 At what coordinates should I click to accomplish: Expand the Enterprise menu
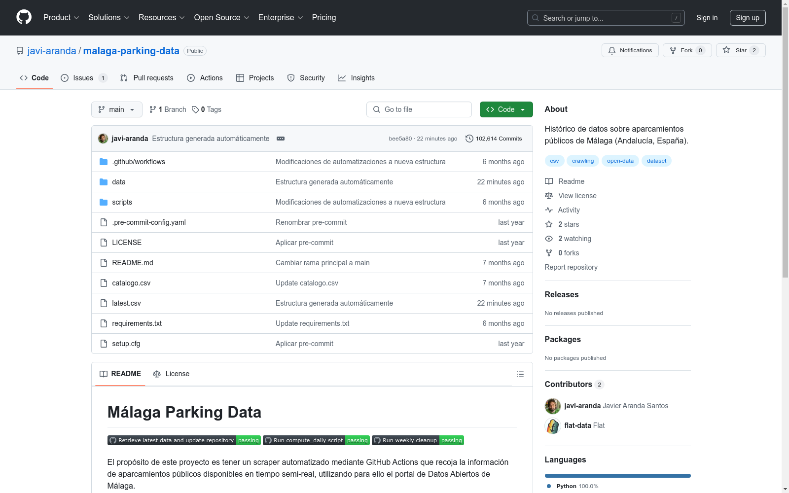point(281,17)
